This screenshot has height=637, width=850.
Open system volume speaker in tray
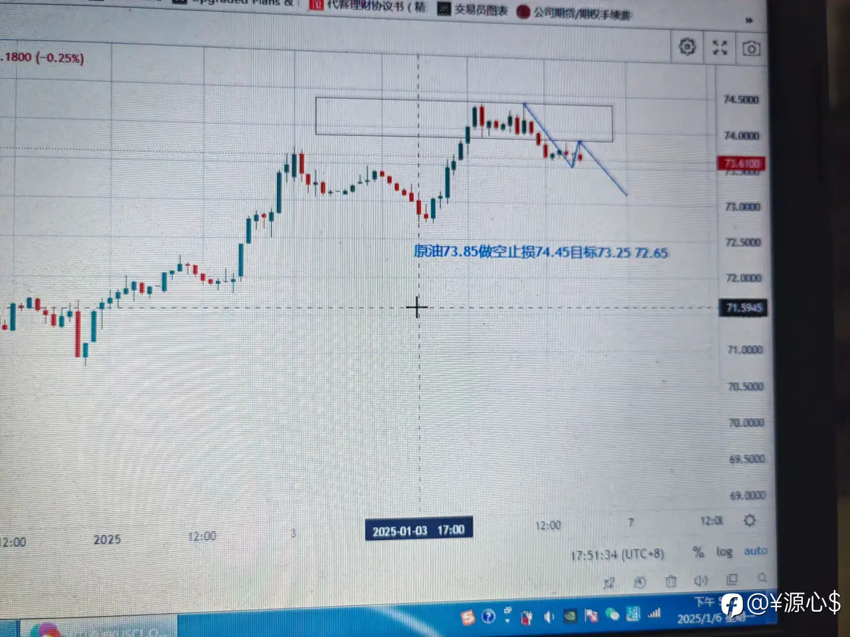(549, 616)
